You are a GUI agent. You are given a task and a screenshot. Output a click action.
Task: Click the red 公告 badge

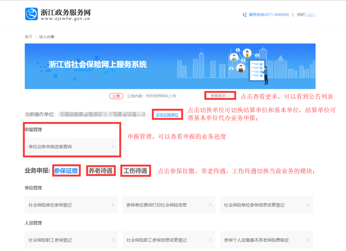click(x=116, y=96)
